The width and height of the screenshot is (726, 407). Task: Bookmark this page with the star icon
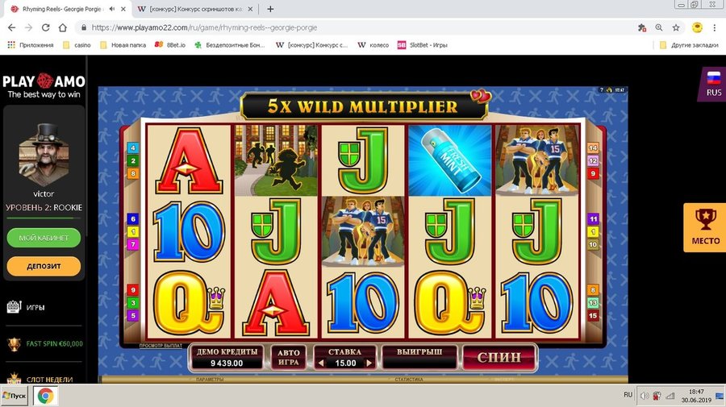point(676,27)
